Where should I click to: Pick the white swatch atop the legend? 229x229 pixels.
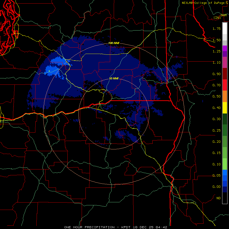point(225,28)
